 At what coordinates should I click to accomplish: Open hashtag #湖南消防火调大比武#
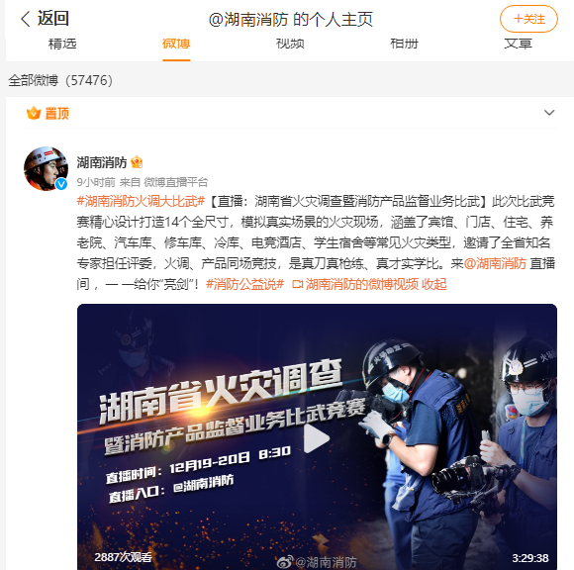point(141,201)
